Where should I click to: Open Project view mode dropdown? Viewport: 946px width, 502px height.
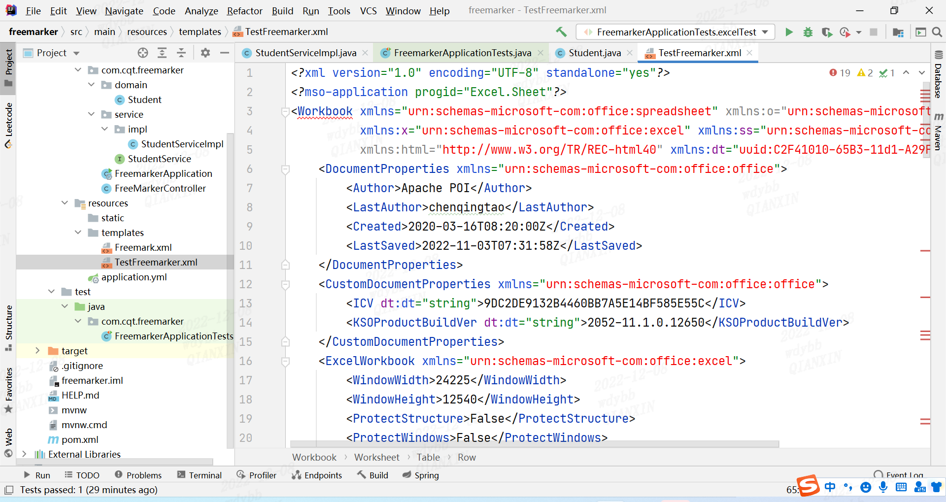click(76, 53)
